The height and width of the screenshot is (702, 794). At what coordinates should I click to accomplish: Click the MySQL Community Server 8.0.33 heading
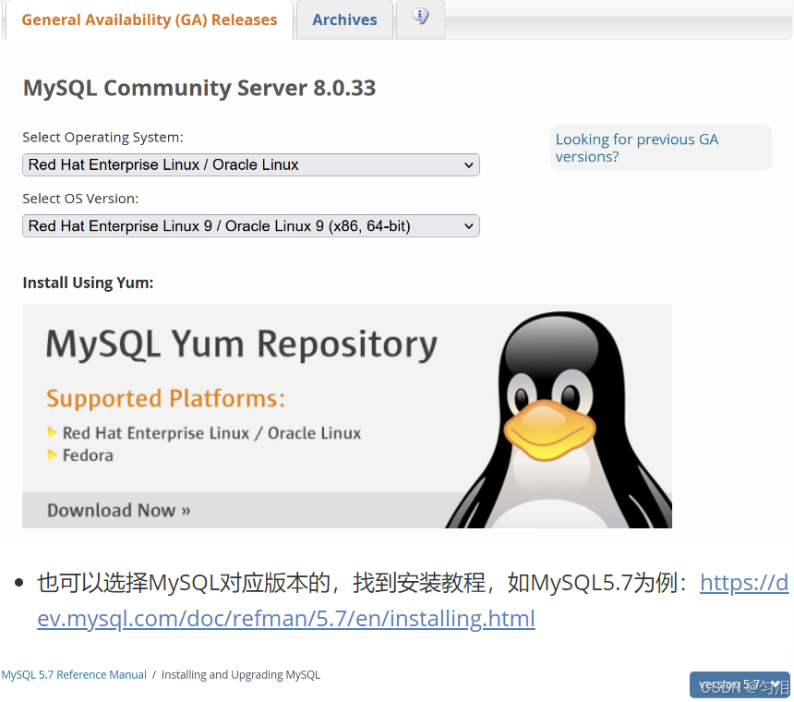pos(199,88)
